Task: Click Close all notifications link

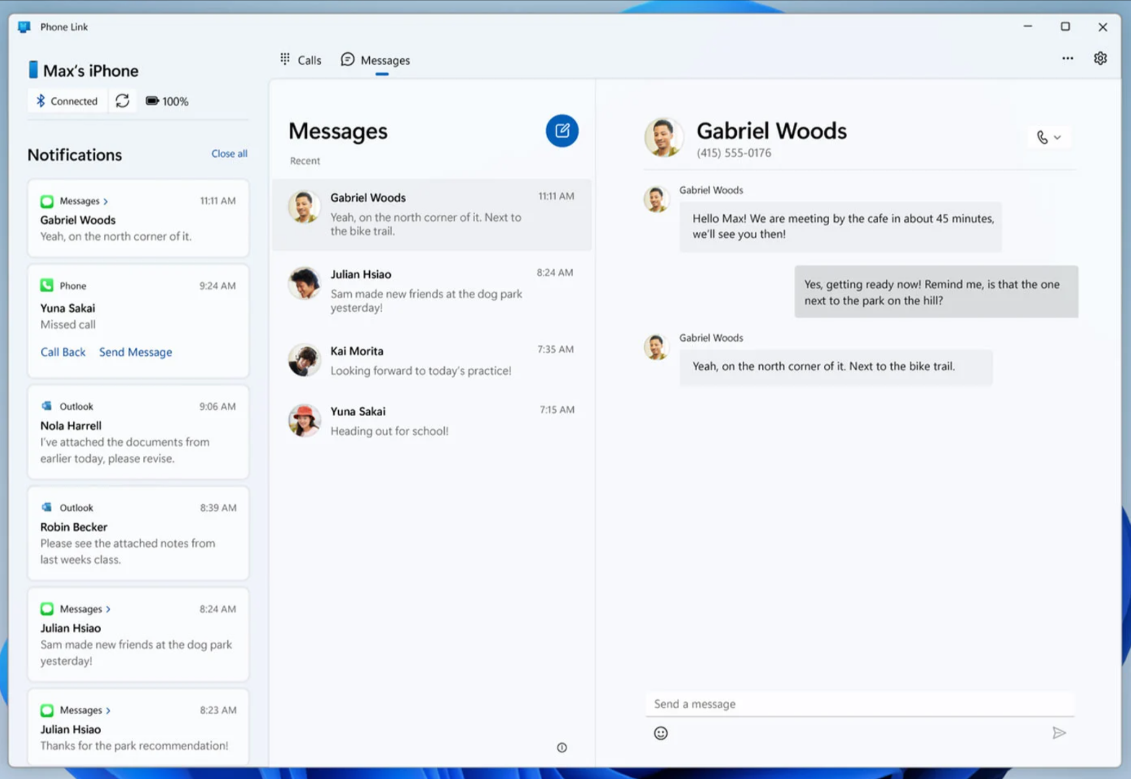Action: 229,153
